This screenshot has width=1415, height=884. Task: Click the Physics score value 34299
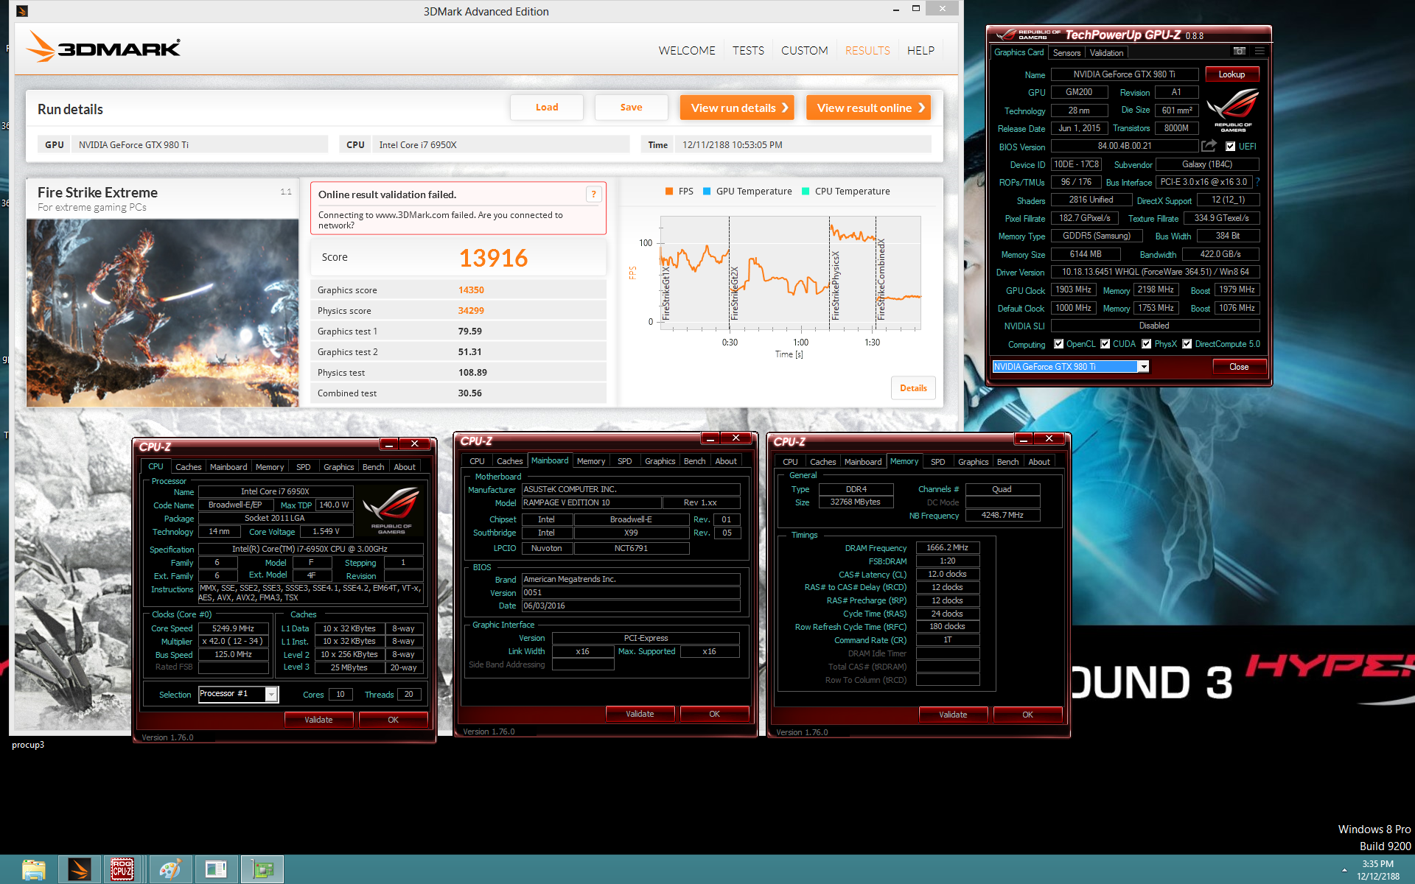point(471,311)
